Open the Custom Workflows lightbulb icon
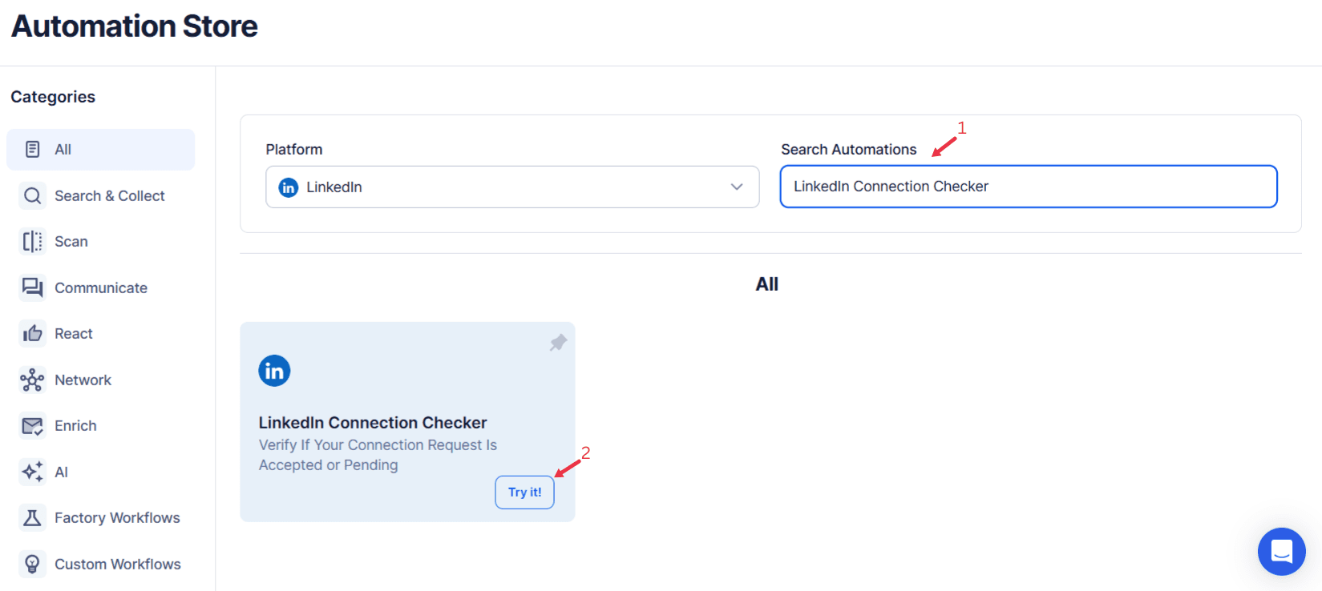Viewport: 1322px width, 591px height. [x=32, y=564]
